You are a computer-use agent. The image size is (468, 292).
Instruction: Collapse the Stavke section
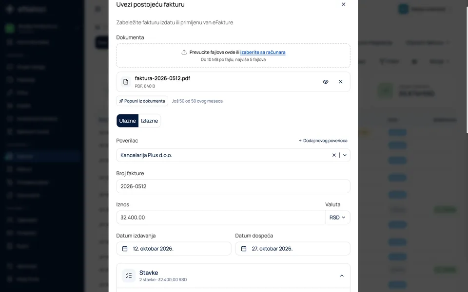coord(342,275)
